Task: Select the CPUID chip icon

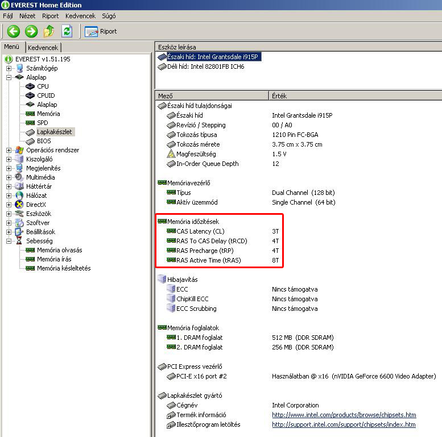Action: pos(30,95)
